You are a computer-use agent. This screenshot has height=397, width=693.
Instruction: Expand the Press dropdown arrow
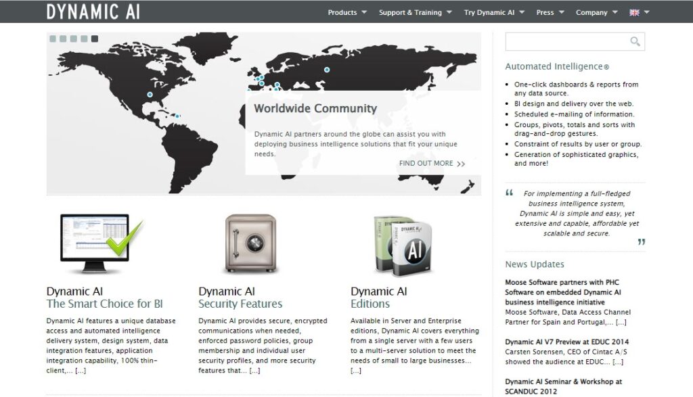(561, 12)
